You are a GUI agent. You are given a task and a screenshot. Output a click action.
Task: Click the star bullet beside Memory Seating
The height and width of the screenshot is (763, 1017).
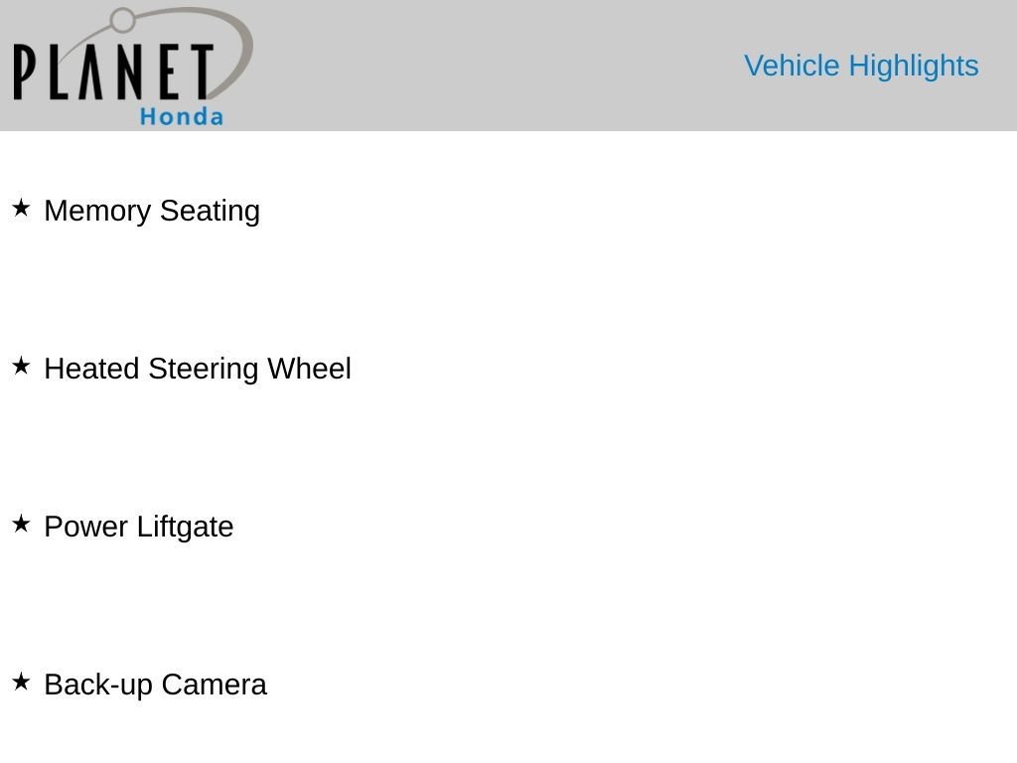(x=21, y=209)
